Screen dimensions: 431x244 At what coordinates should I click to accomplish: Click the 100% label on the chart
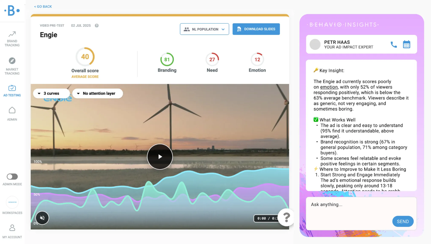[38, 162]
